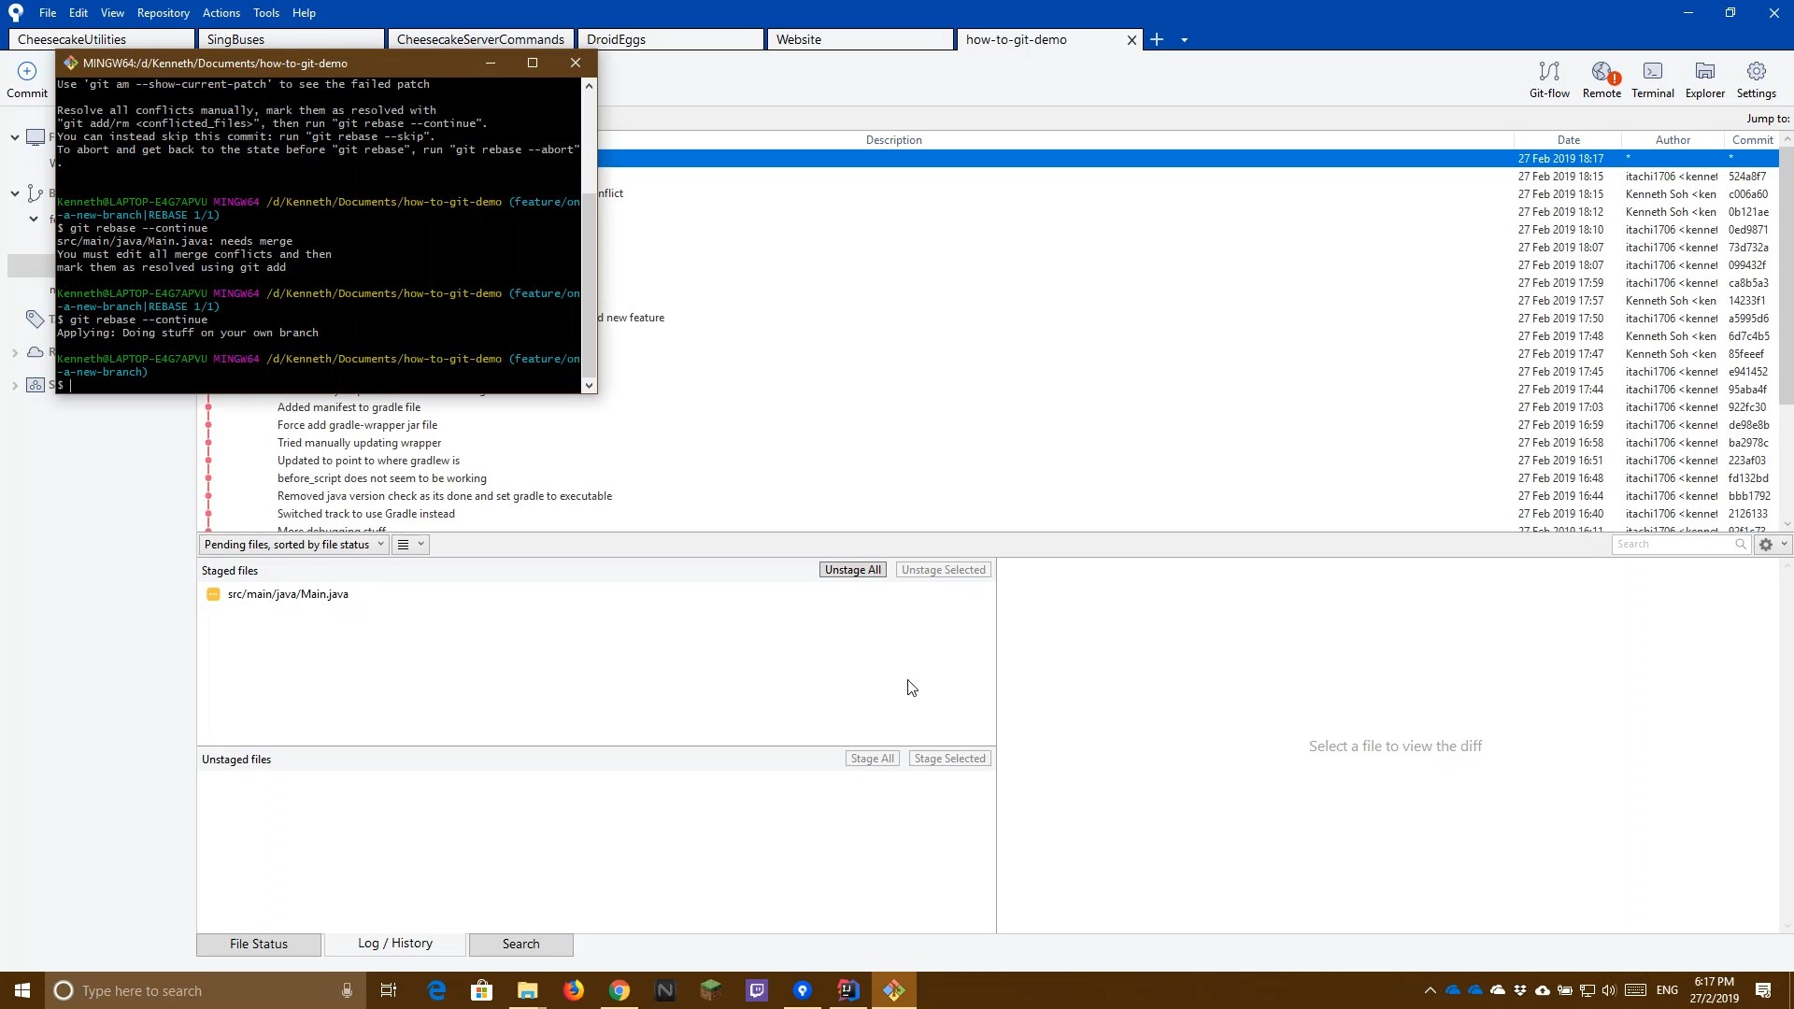Viewport: 1794px width, 1009px height.
Task: Switch to CheesecakeUtilities tab
Action: point(101,39)
